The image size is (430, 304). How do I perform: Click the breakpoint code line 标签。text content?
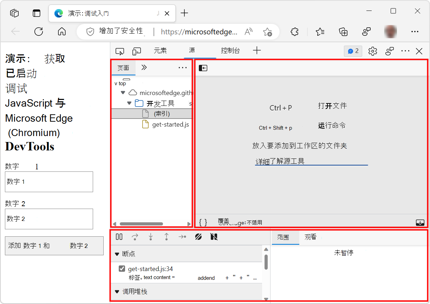pyautogui.click(x=193, y=278)
